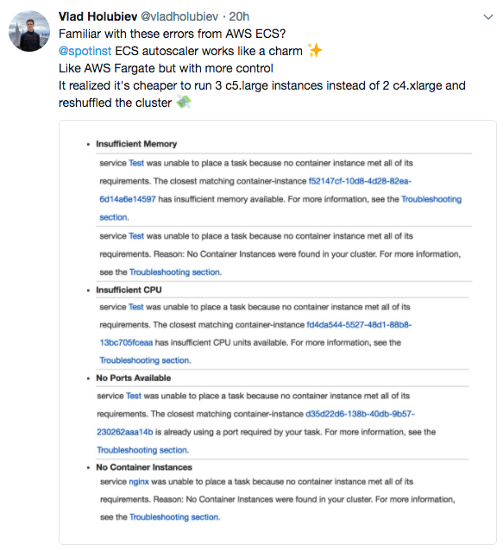This screenshot has width=503, height=550.
Task: Open the 20h tweet timestamp
Action: pyautogui.click(x=239, y=16)
